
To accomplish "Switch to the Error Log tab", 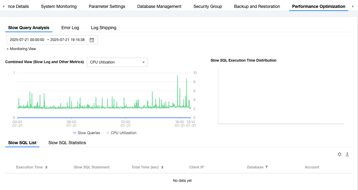I will click(70, 28).
